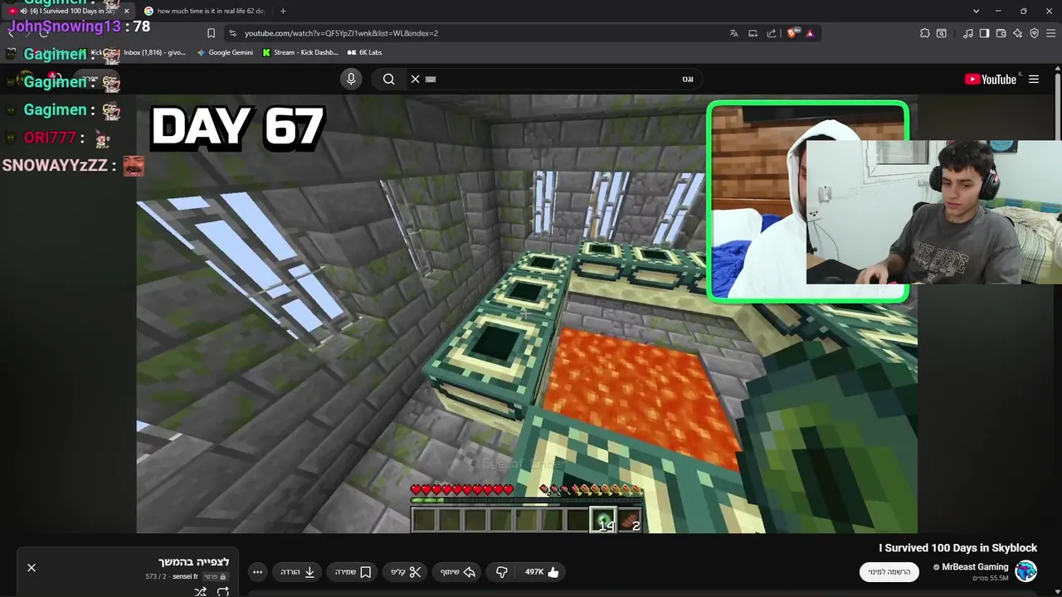Click the install/cast screen icon in address bar
This screenshot has height=597, width=1062.
click(x=753, y=33)
